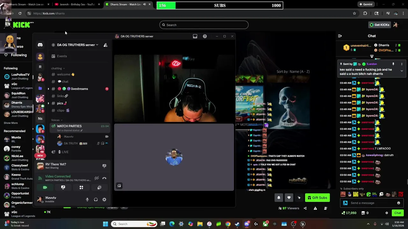Open Gemini button in Chrome
Image resolution: width=408 pixels, height=229 pixels.
(x=366, y=4)
